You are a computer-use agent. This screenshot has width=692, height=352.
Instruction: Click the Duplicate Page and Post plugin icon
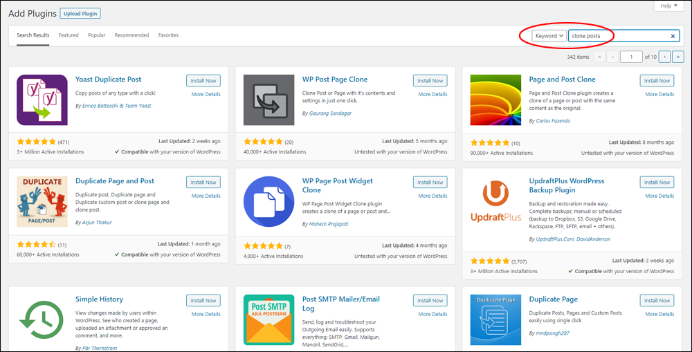pos(42,201)
